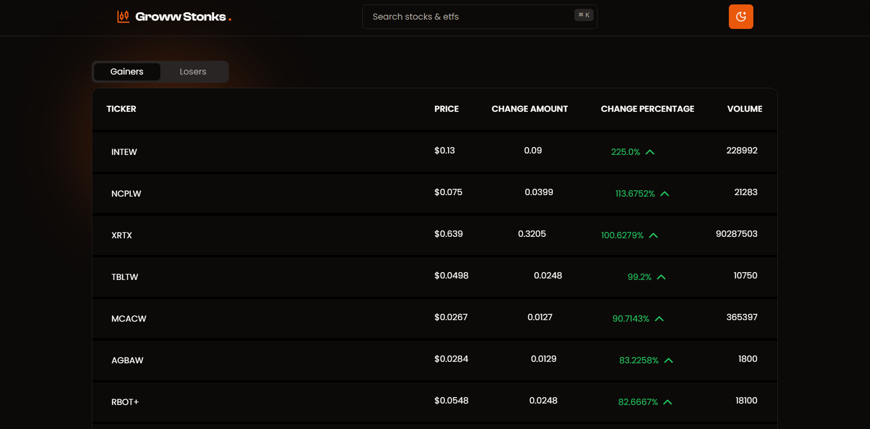
Task: Click the CHANGE PERCENTAGE column header
Action: tap(647, 109)
